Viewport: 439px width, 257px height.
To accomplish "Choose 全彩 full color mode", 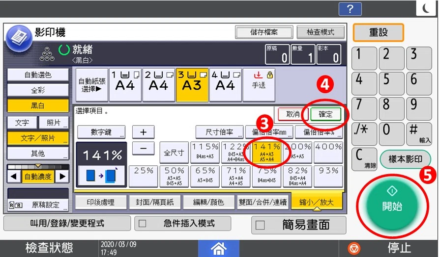I will pos(38,90).
